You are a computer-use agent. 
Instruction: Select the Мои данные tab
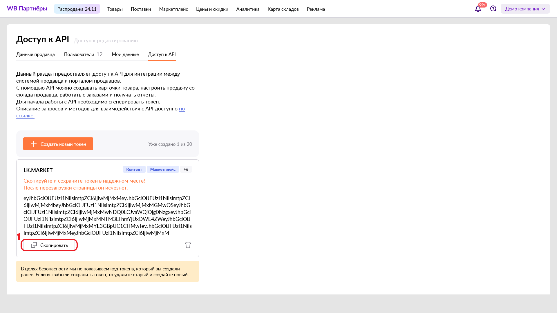click(x=125, y=54)
